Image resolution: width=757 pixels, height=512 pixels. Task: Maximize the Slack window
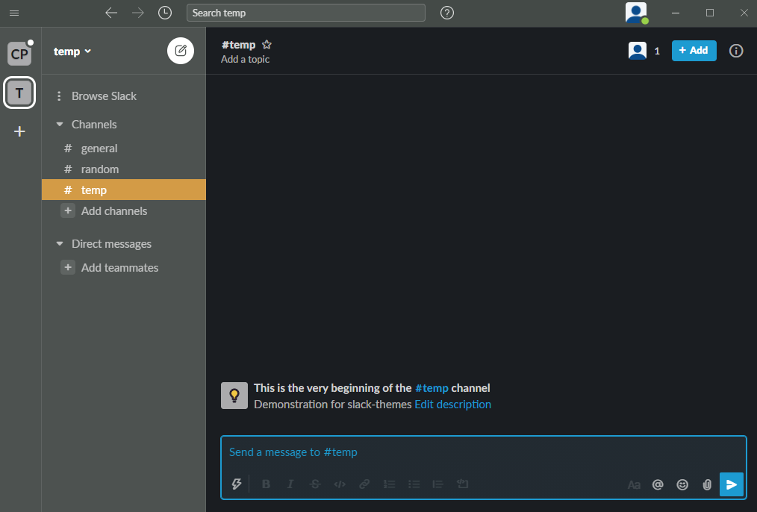click(x=710, y=13)
